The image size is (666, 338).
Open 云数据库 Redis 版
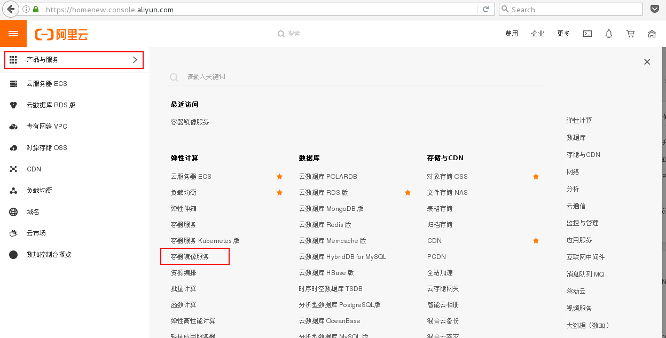[x=325, y=225]
